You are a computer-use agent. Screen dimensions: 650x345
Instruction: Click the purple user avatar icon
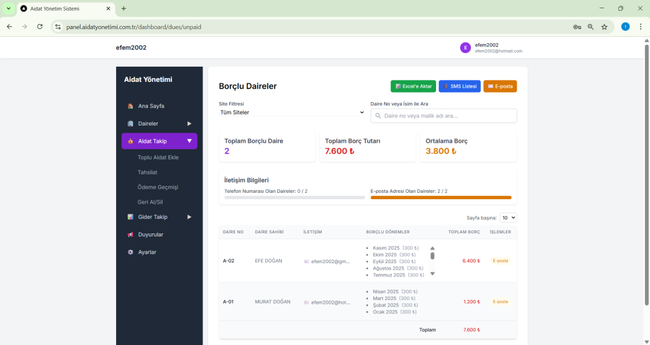point(465,48)
